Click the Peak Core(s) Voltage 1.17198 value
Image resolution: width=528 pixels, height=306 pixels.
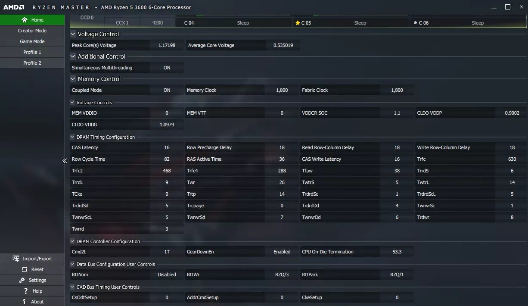click(167, 45)
